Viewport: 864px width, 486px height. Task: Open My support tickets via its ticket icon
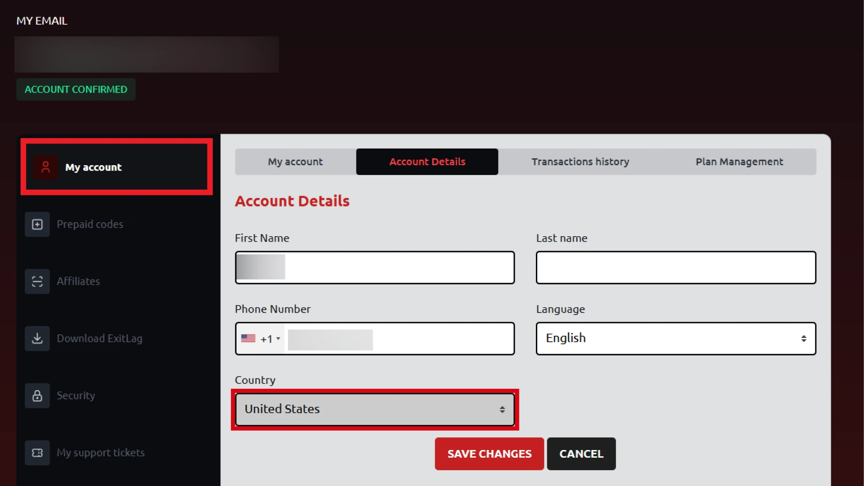tap(37, 453)
